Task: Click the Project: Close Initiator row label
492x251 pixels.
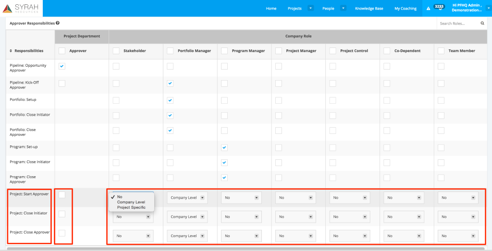Action: [28, 213]
